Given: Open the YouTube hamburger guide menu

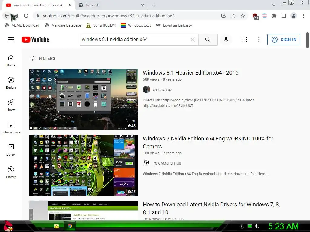Looking at the screenshot, I should [x=11, y=40].
